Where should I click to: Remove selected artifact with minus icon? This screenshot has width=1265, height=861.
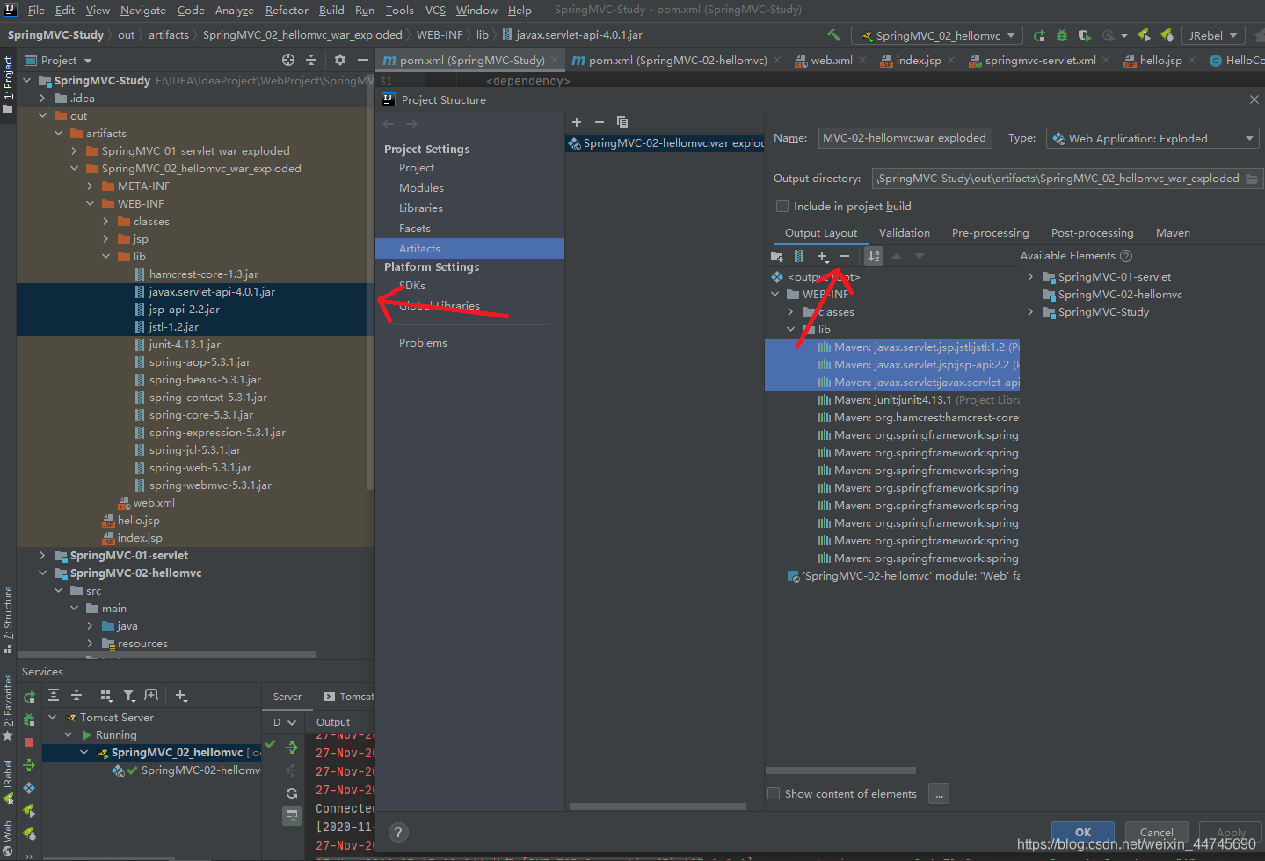point(600,122)
